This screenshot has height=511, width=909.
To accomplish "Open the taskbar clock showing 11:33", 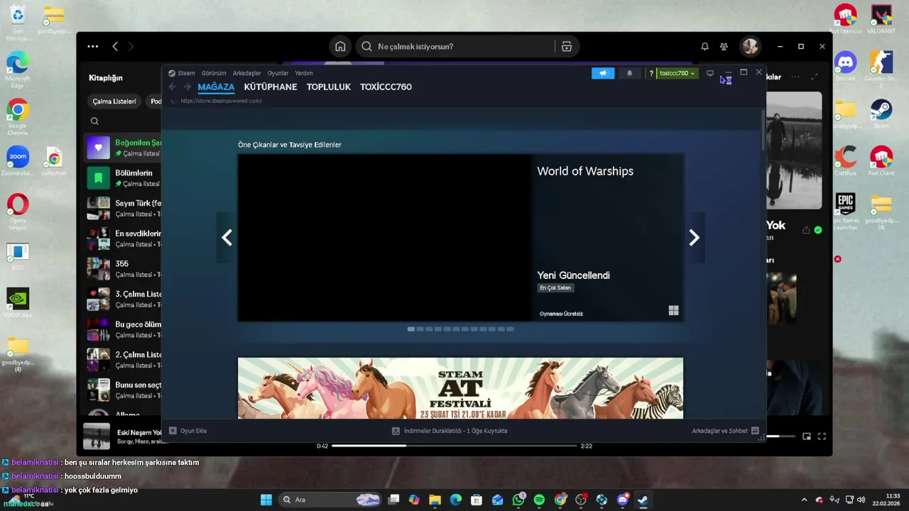I will [886, 500].
